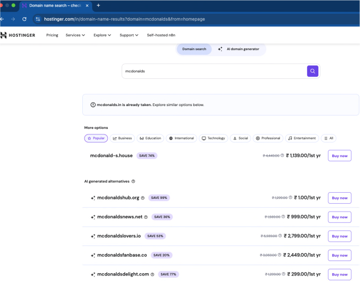This screenshot has height=281, width=360.
Task: Select the Social filter chip
Action: (x=241, y=138)
